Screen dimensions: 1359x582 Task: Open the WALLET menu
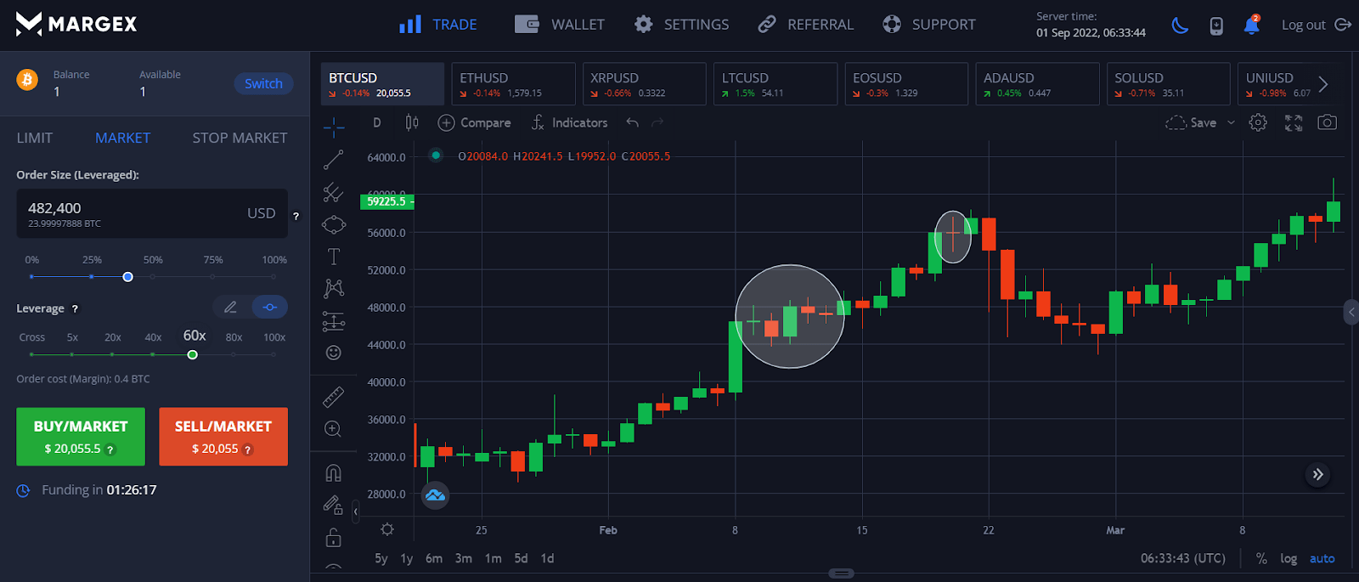(561, 25)
